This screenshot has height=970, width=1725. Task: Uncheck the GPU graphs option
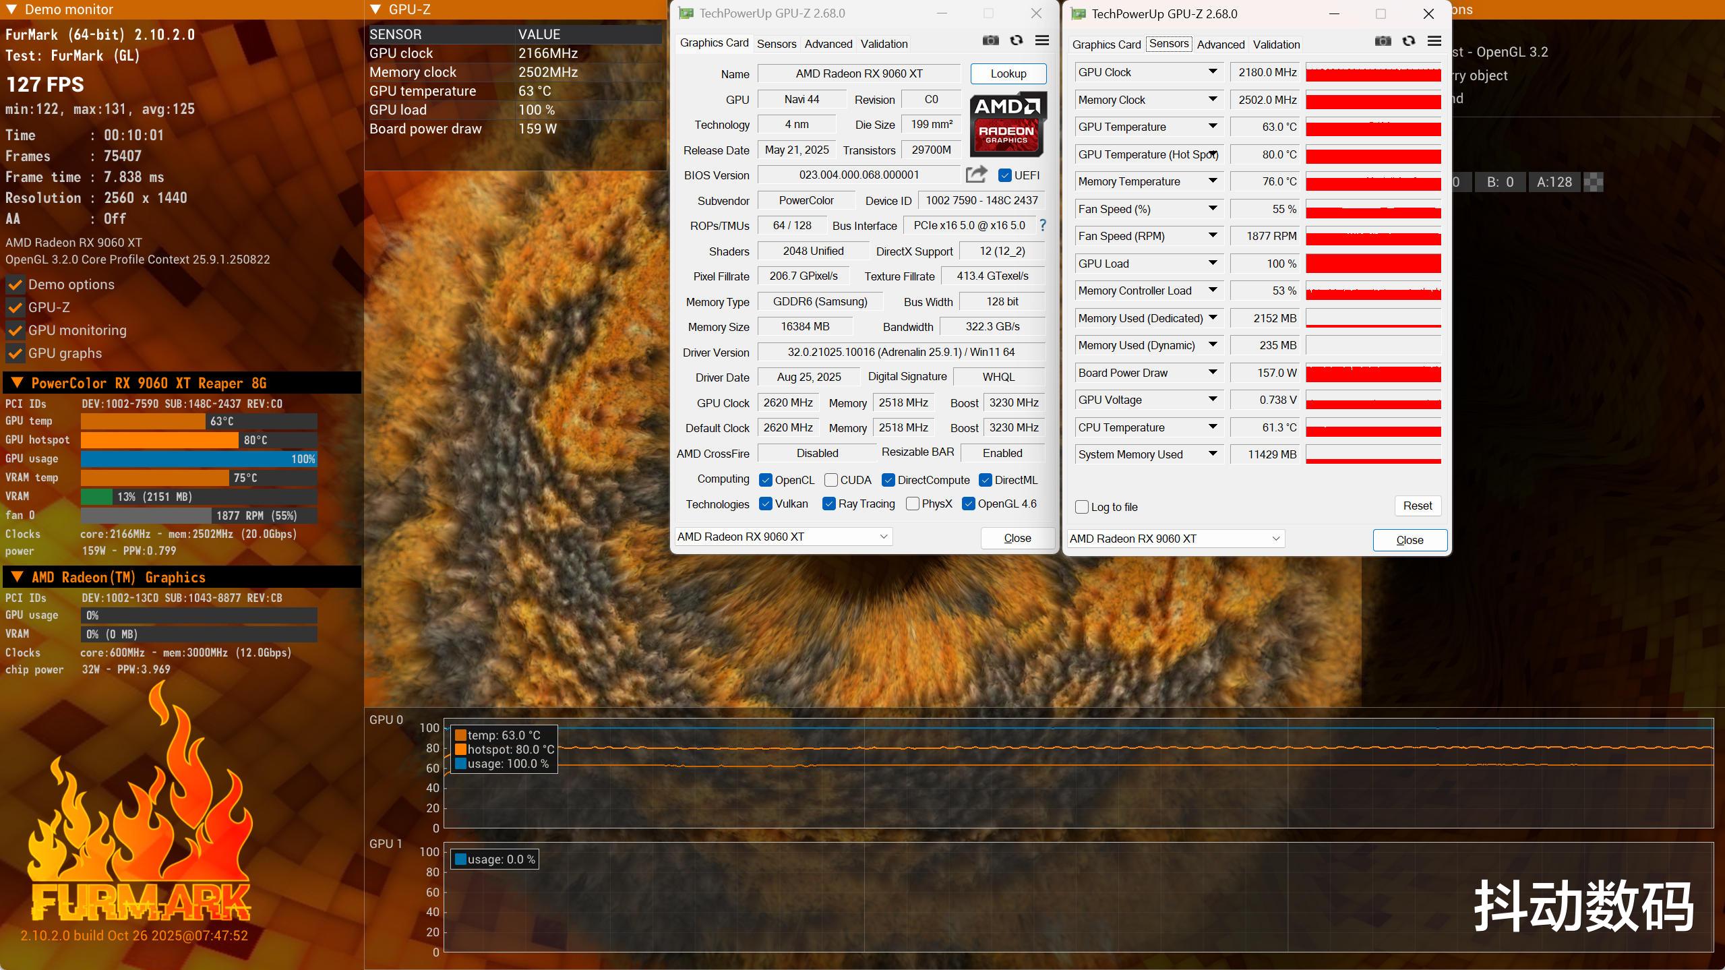coord(16,353)
